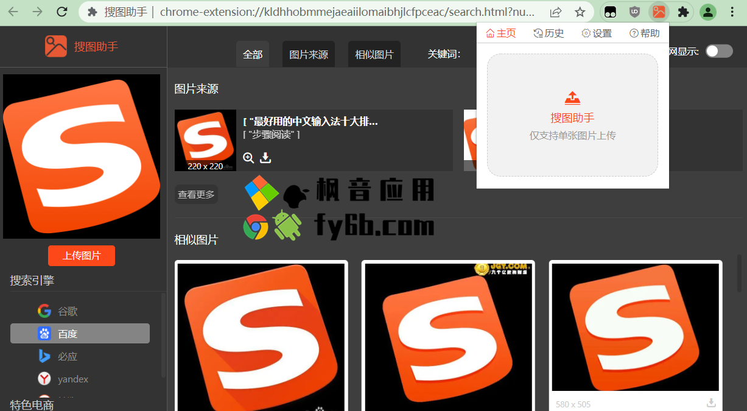The width and height of the screenshot is (747, 411).
Task: Download the 580 x 505 similar image
Action: [x=710, y=403]
